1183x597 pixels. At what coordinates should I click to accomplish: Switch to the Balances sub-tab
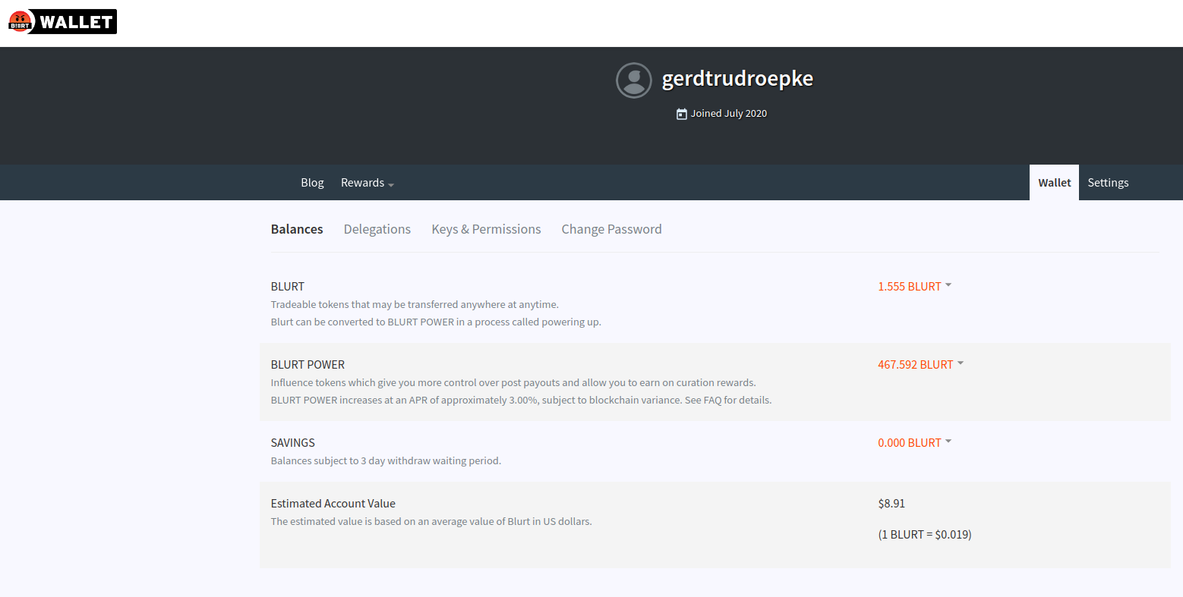297,229
